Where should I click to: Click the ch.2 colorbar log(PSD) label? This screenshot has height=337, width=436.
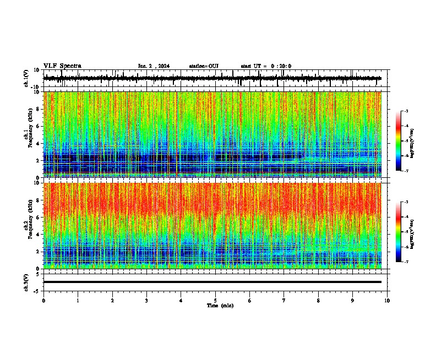click(412, 235)
